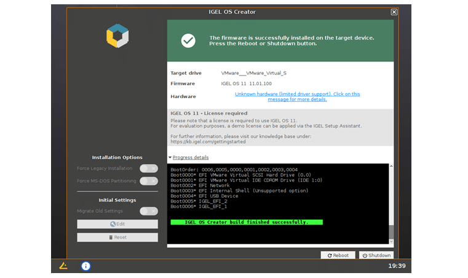This screenshot has width=468, height=278.
Task: Click scroll up arrow of progress log
Action: 391,166
